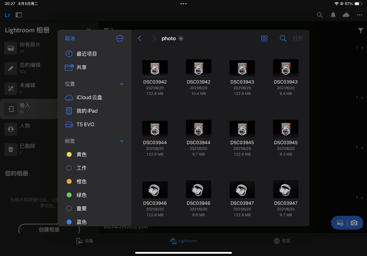Open 共享 shared folder
The height and width of the screenshot is (256, 367).
point(95,67)
